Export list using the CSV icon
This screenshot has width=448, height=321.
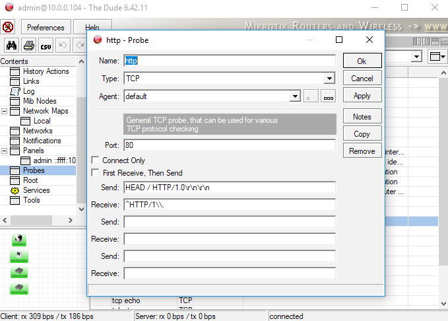pos(46,46)
